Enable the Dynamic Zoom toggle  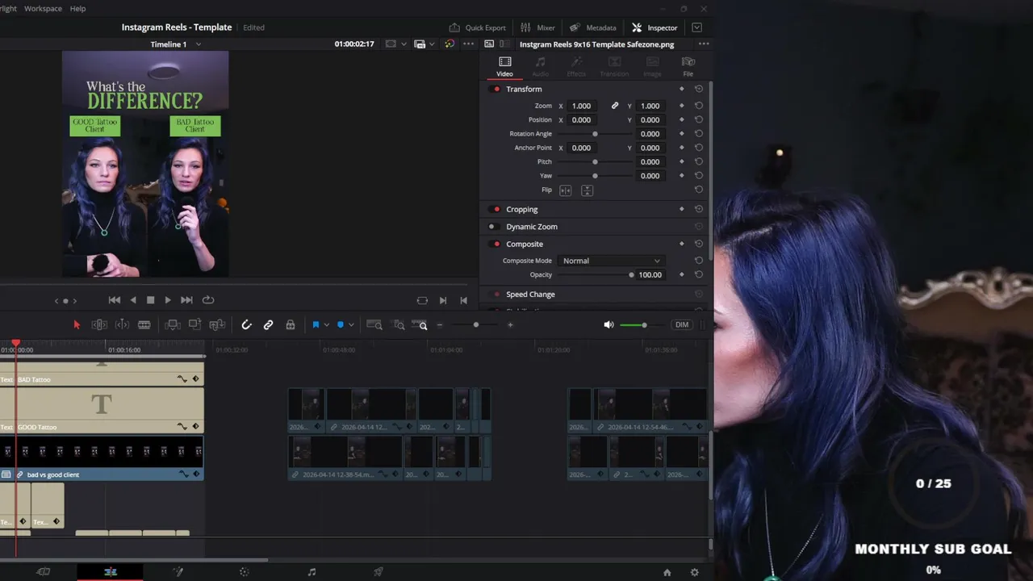492,227
